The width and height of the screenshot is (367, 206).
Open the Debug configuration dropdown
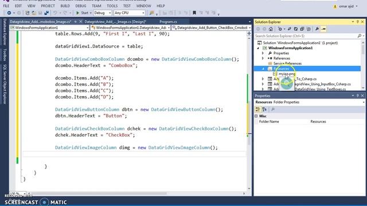(x=102, y=13)
